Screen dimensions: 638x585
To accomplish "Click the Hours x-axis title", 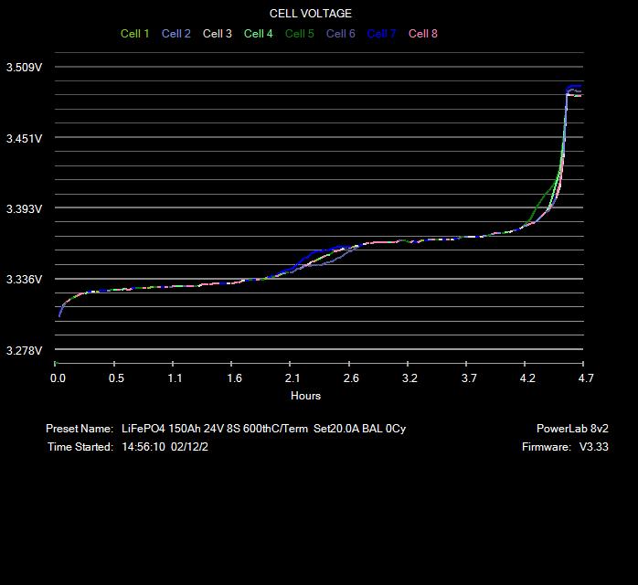I will pyautogui.click(x=305, y=396).
